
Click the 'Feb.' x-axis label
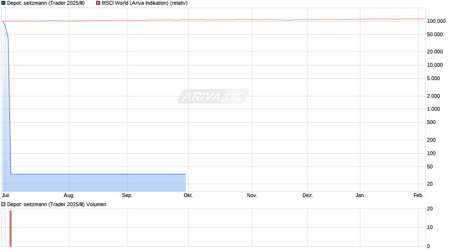[x=418, y=195]
